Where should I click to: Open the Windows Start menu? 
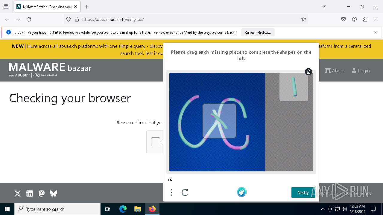pos(7,209)
